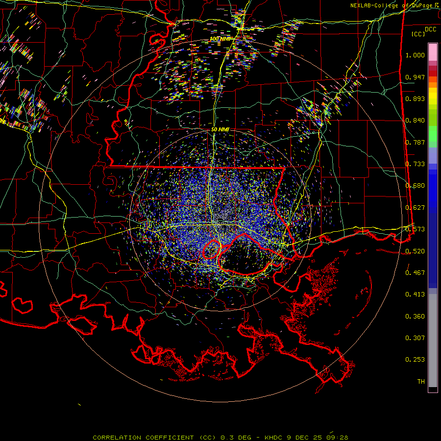Click the 0.573 legend value
This screenshot has width=441, height=441.
tap(415, 229)
